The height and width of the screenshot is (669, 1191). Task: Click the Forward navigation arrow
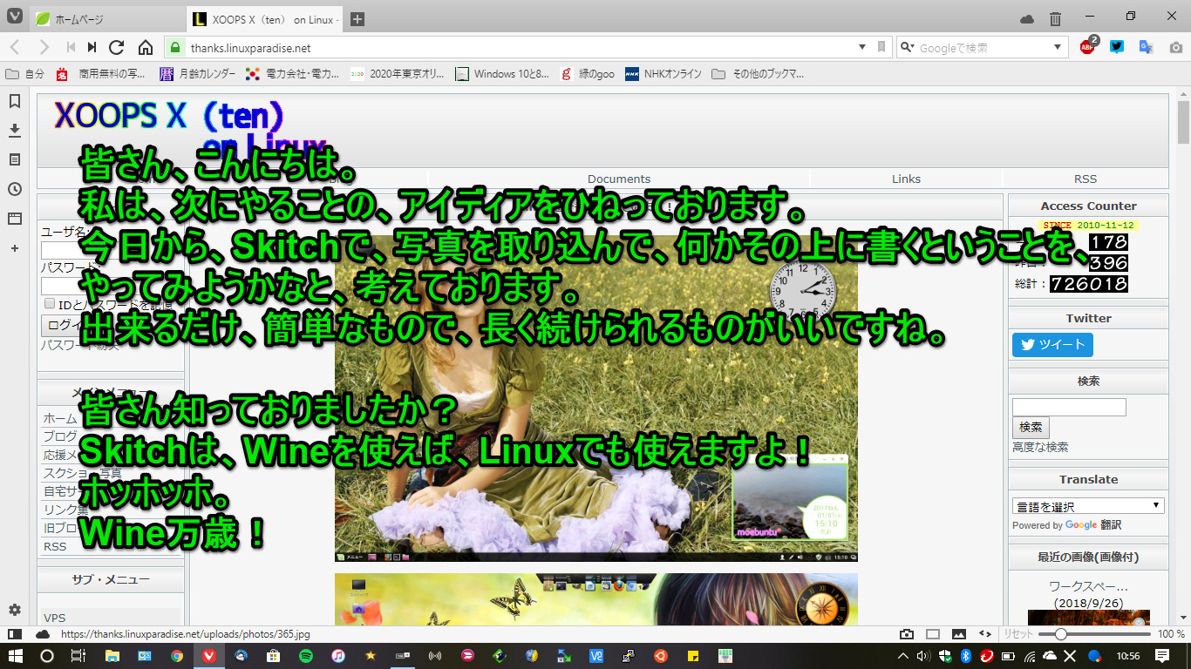pos(44,47)
